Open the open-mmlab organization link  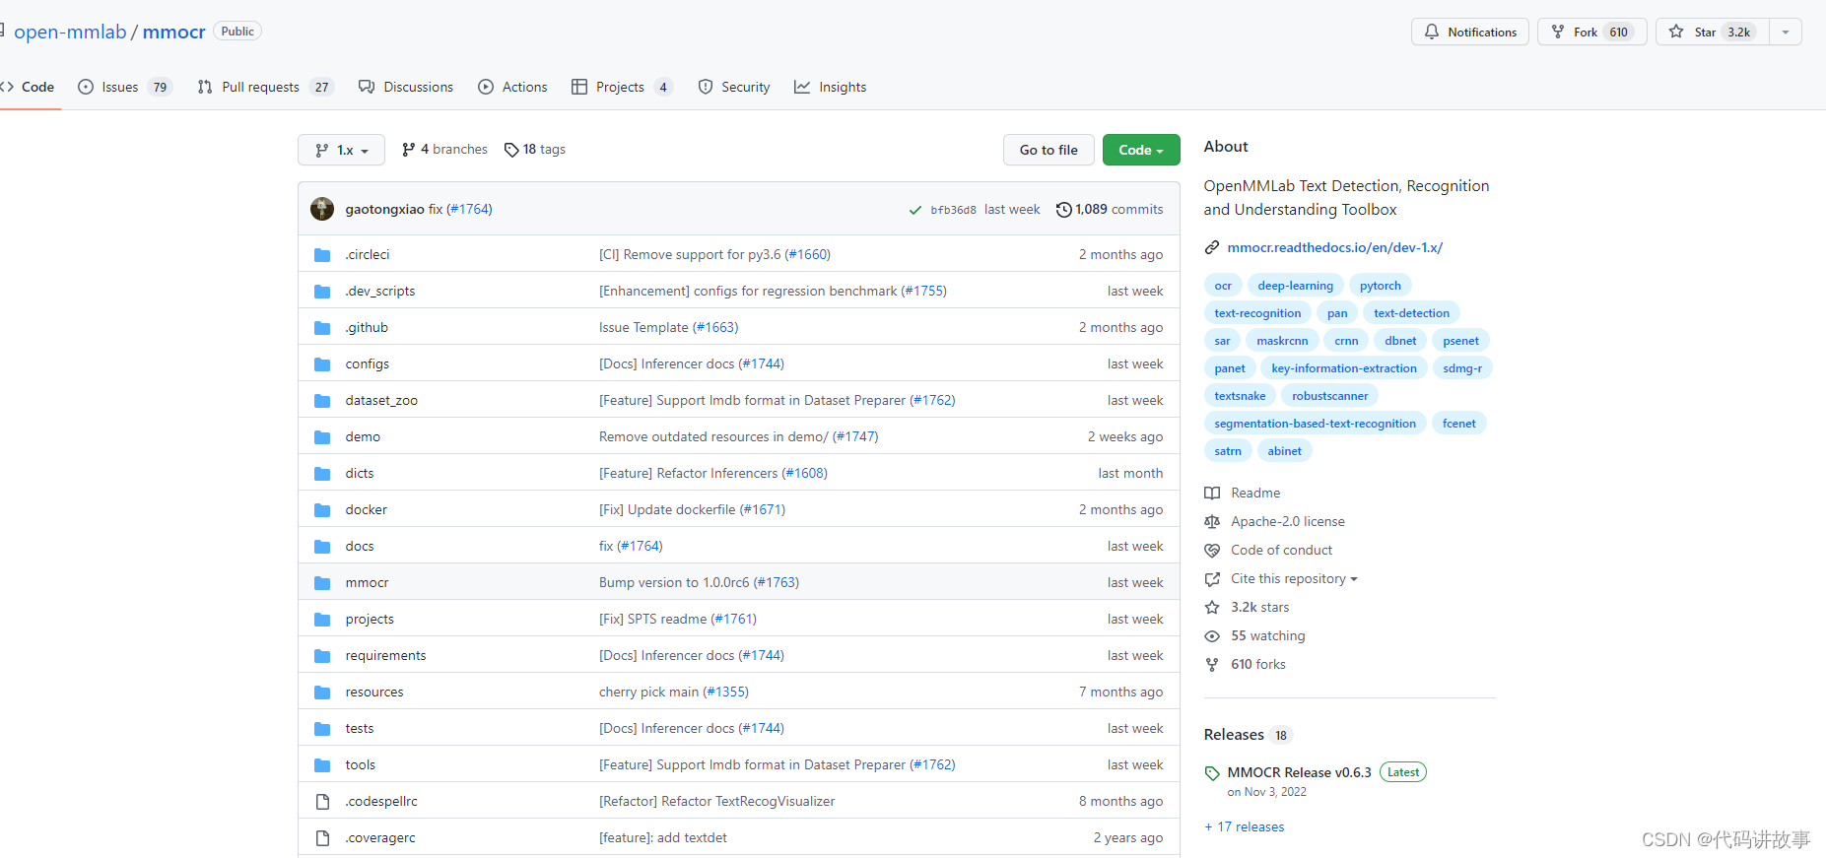click(70, 32)
